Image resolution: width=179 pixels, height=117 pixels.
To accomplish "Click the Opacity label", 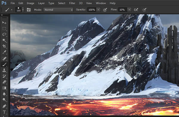I will coord(81,10).
